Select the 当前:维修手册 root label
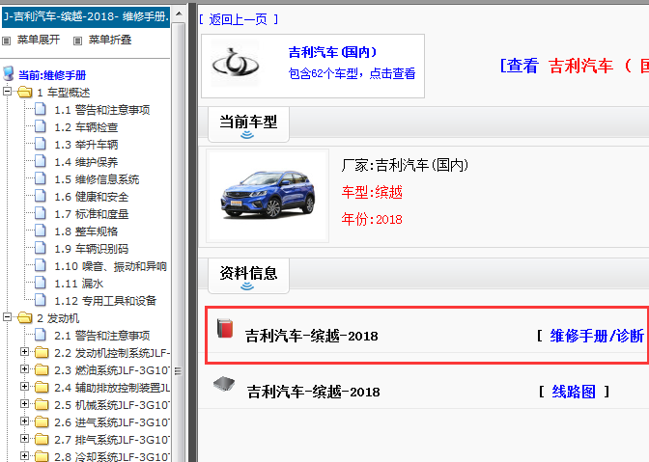The height and width of the screenshot is (462, 649). coord(52,75)
